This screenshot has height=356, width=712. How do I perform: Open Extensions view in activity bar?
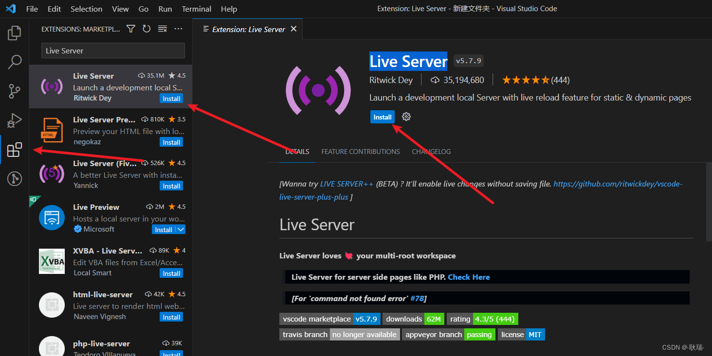click(15, 150)
